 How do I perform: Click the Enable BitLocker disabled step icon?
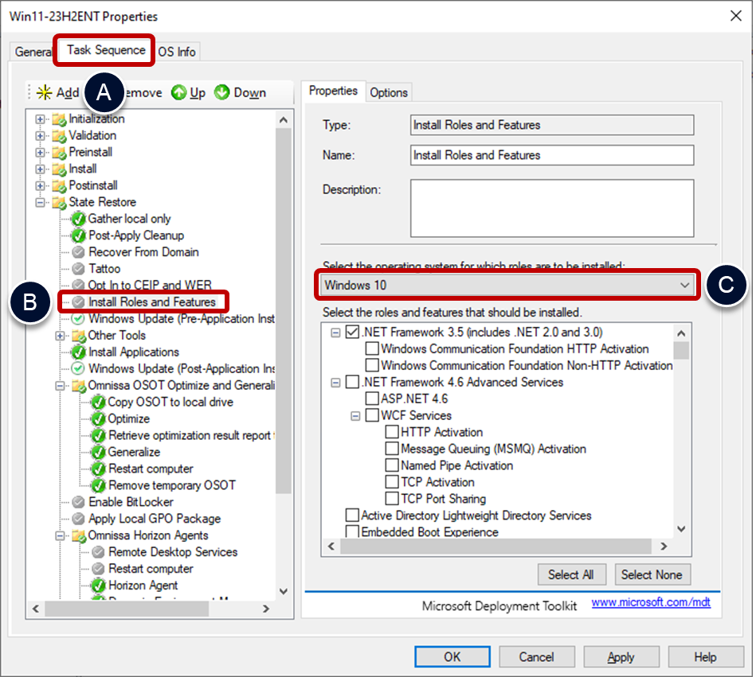[x=78, y=502]
